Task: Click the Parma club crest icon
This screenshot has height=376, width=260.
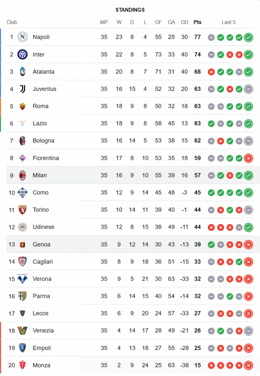Action: [x=23, y=296]
